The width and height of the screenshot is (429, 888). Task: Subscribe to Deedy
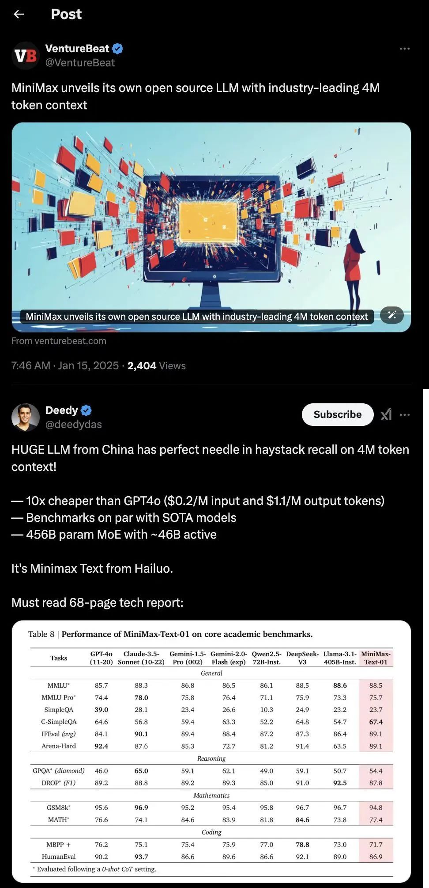[338, 414]
